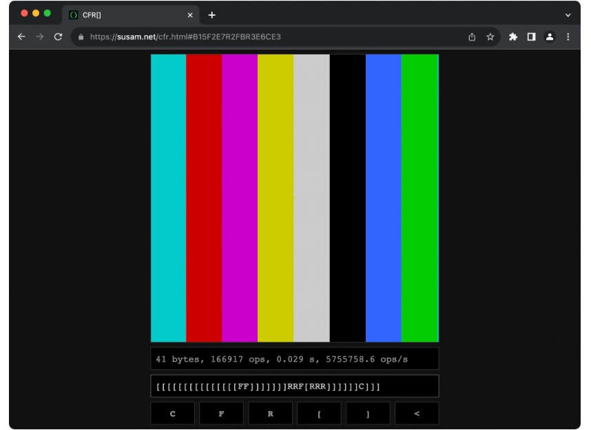Close the CFR[] tab
Viewport: 591px width, 430px height.
pos(191,15)
